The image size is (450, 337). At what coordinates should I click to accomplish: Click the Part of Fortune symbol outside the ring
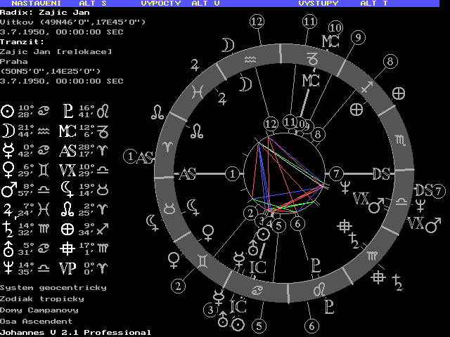pos(398,93)
